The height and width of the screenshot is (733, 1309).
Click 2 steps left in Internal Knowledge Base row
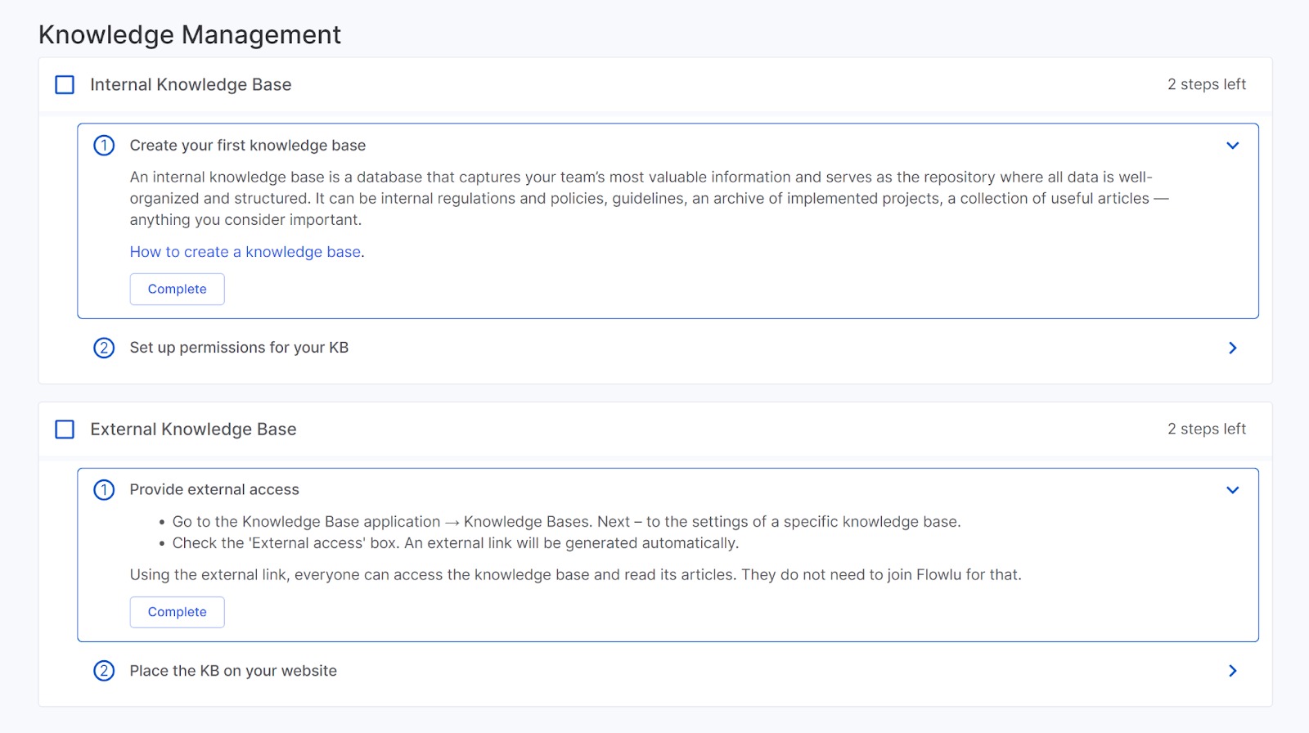(x=1206, y=84)
